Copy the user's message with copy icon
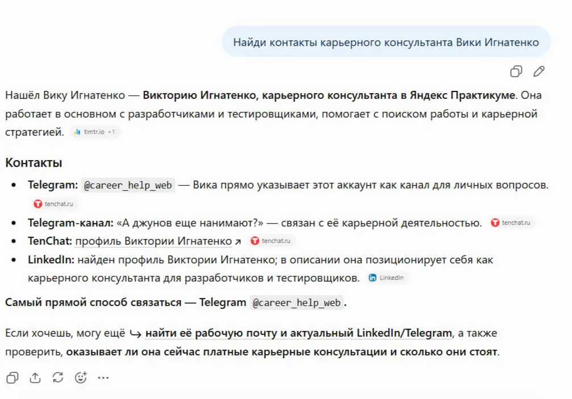The image size is (572, 399). click(x=516, y=71)
